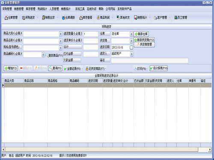Click the horizontal scrollbar right arrow
214x160 pixels.
pyautogui.click(x=210, y=149)
